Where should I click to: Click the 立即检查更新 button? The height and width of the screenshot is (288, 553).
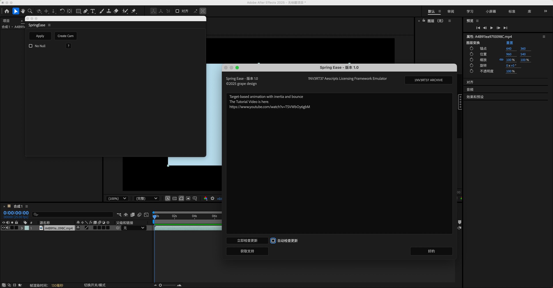[247, 241]
